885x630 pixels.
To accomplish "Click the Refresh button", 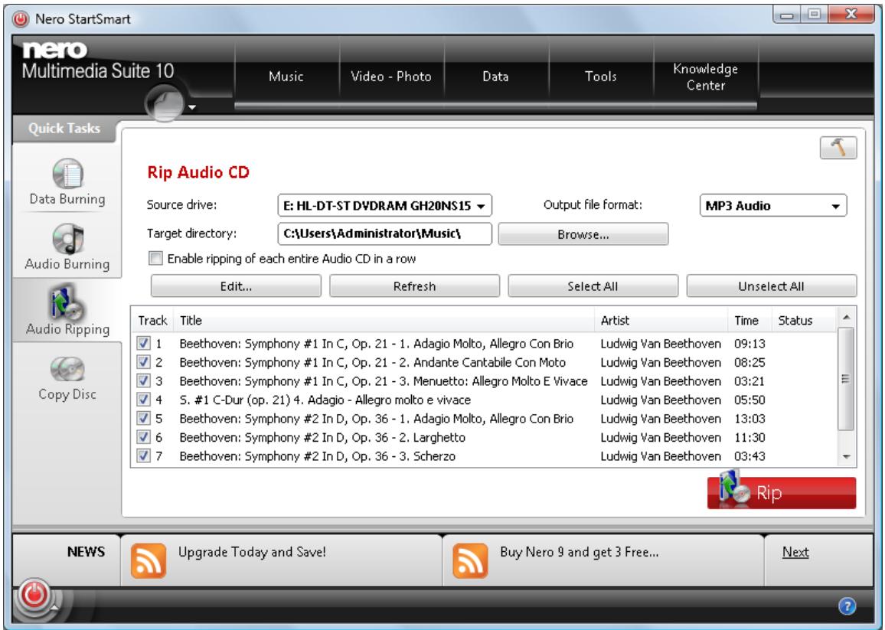I will point(414,286).
